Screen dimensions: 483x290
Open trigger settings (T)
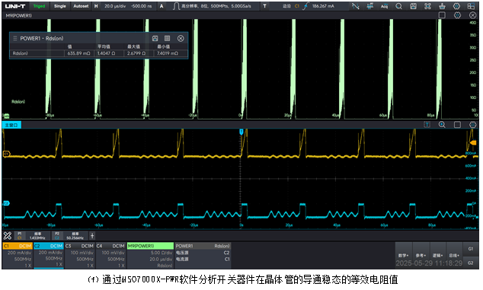coord(264,6)
